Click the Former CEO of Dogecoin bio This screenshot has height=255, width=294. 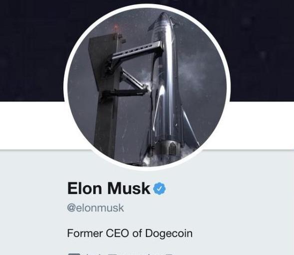click(x=130, y=234)
